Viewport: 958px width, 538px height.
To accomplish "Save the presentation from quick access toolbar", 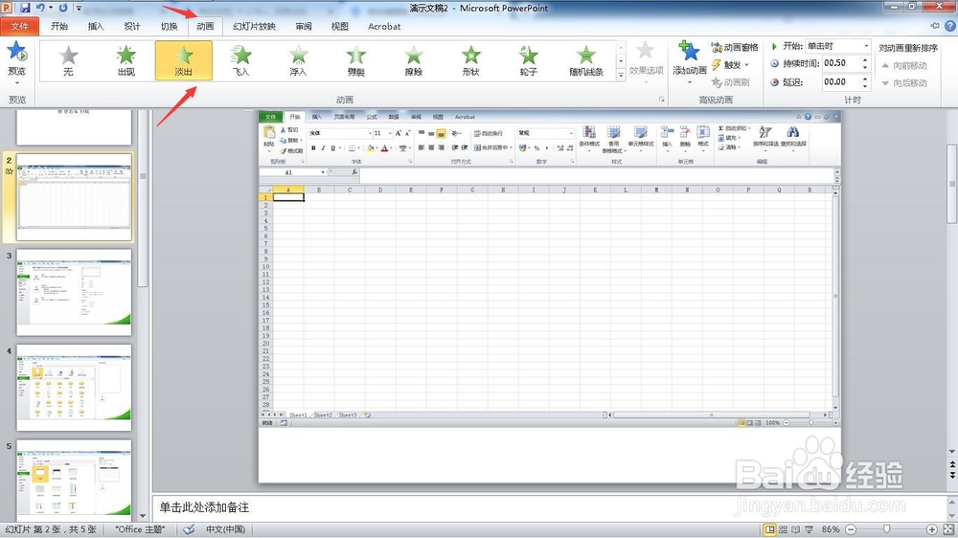I will (25, 8).
